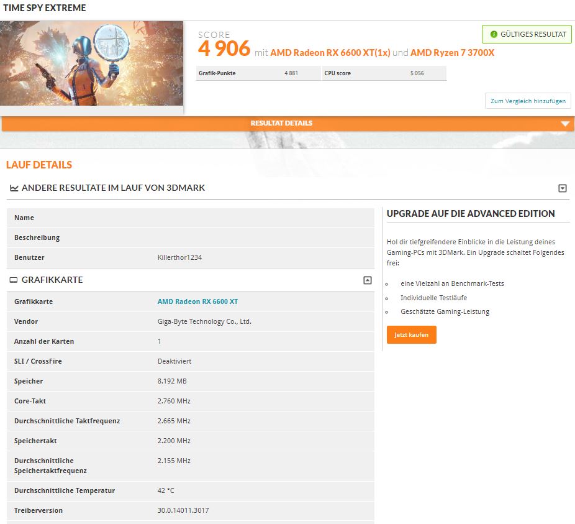
Task: Expand the Andere Resultate im Lauf section
Action: point(562,188)
